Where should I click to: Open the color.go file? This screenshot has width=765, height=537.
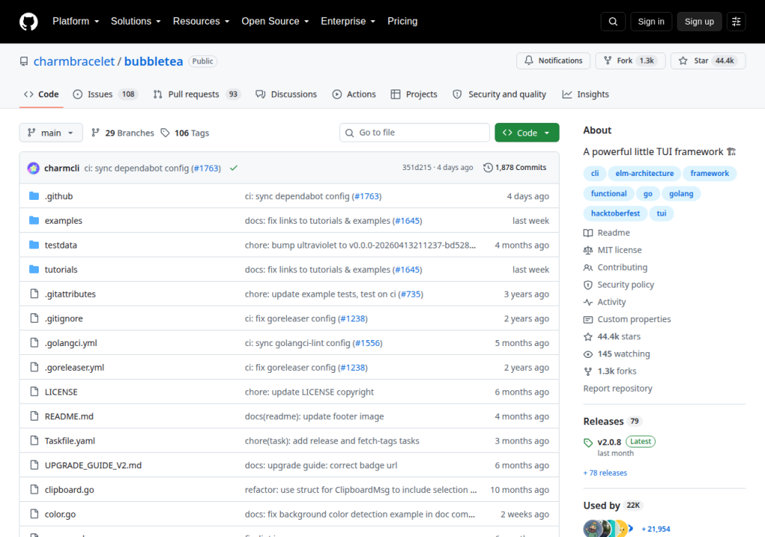coord(60,514)
